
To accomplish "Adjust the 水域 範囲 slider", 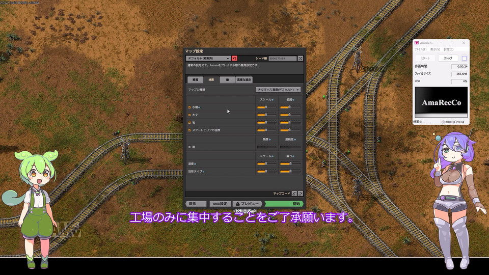I will [290, 107].
